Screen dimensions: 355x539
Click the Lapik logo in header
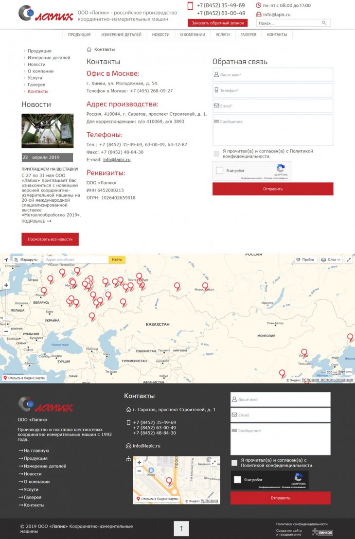(x=45, y=13)
